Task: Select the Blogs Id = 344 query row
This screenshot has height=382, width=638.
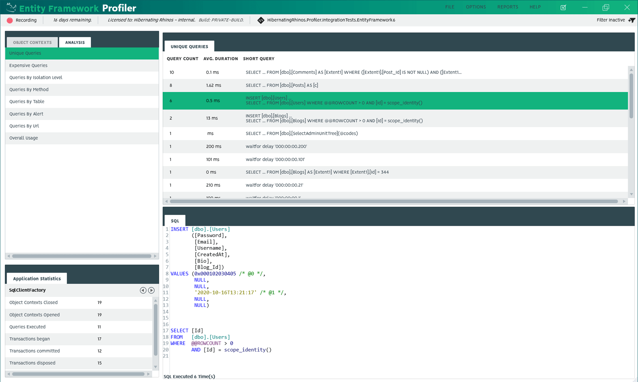Action: click(395, 172)
